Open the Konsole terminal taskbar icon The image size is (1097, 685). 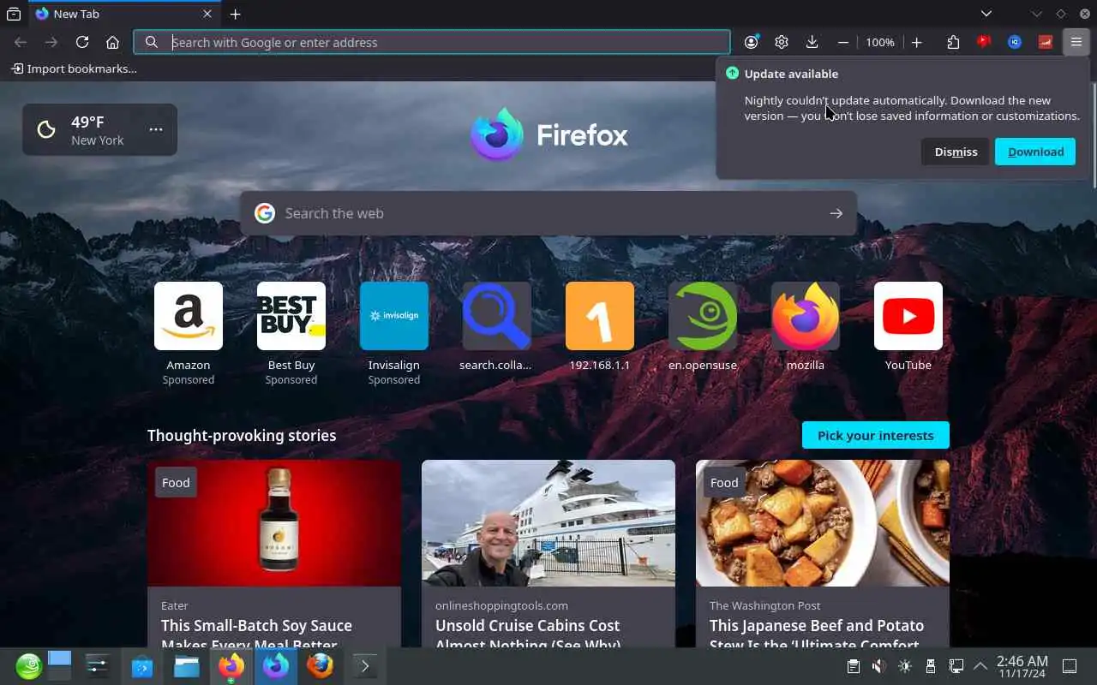point(365,665)
